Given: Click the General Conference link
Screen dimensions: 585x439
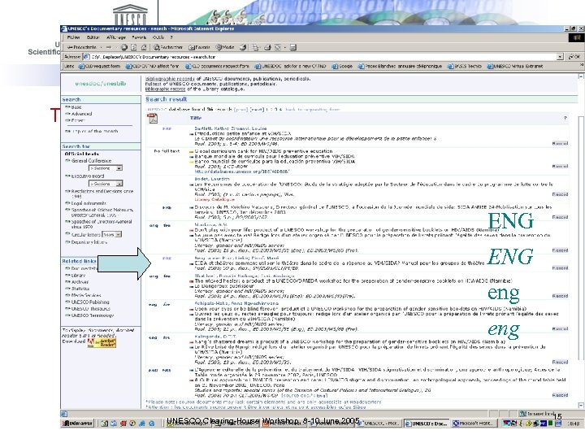Looking at the screenshot, I should [x=91, y=160].
